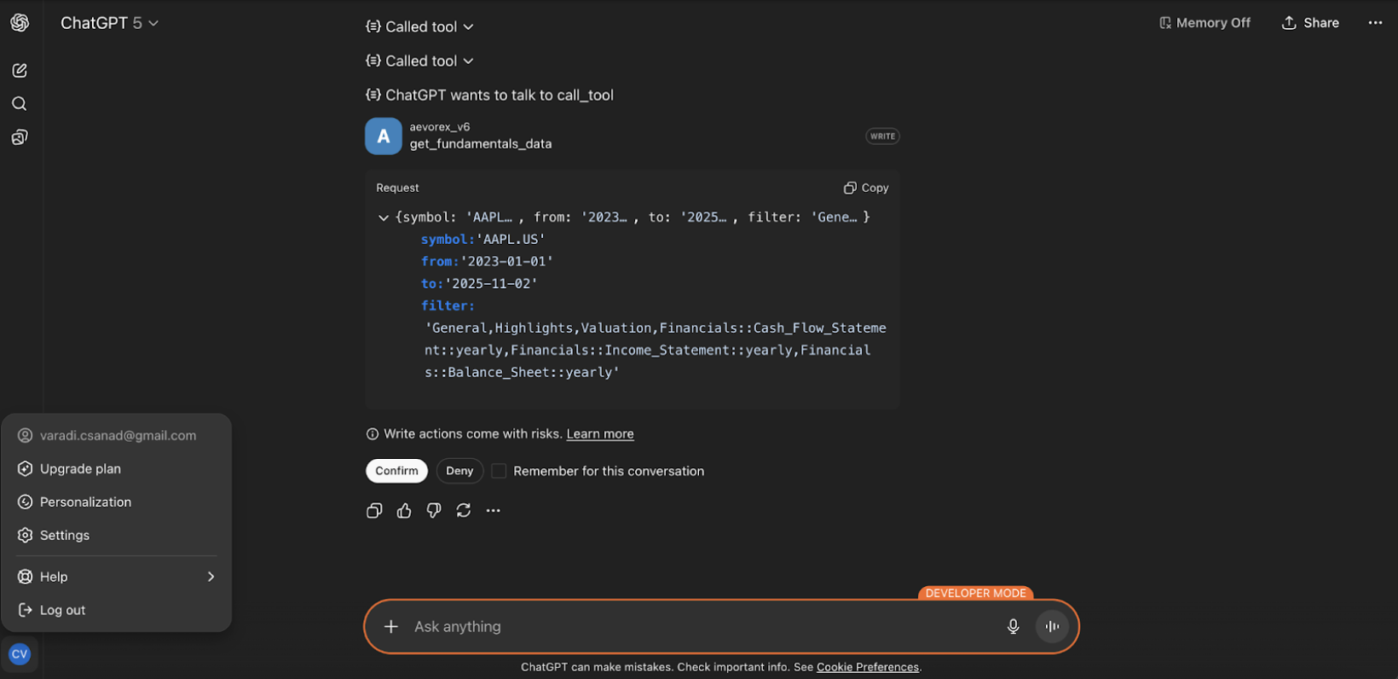Choose Log out from account menu

pyautogui.click(x=117, y=611)
